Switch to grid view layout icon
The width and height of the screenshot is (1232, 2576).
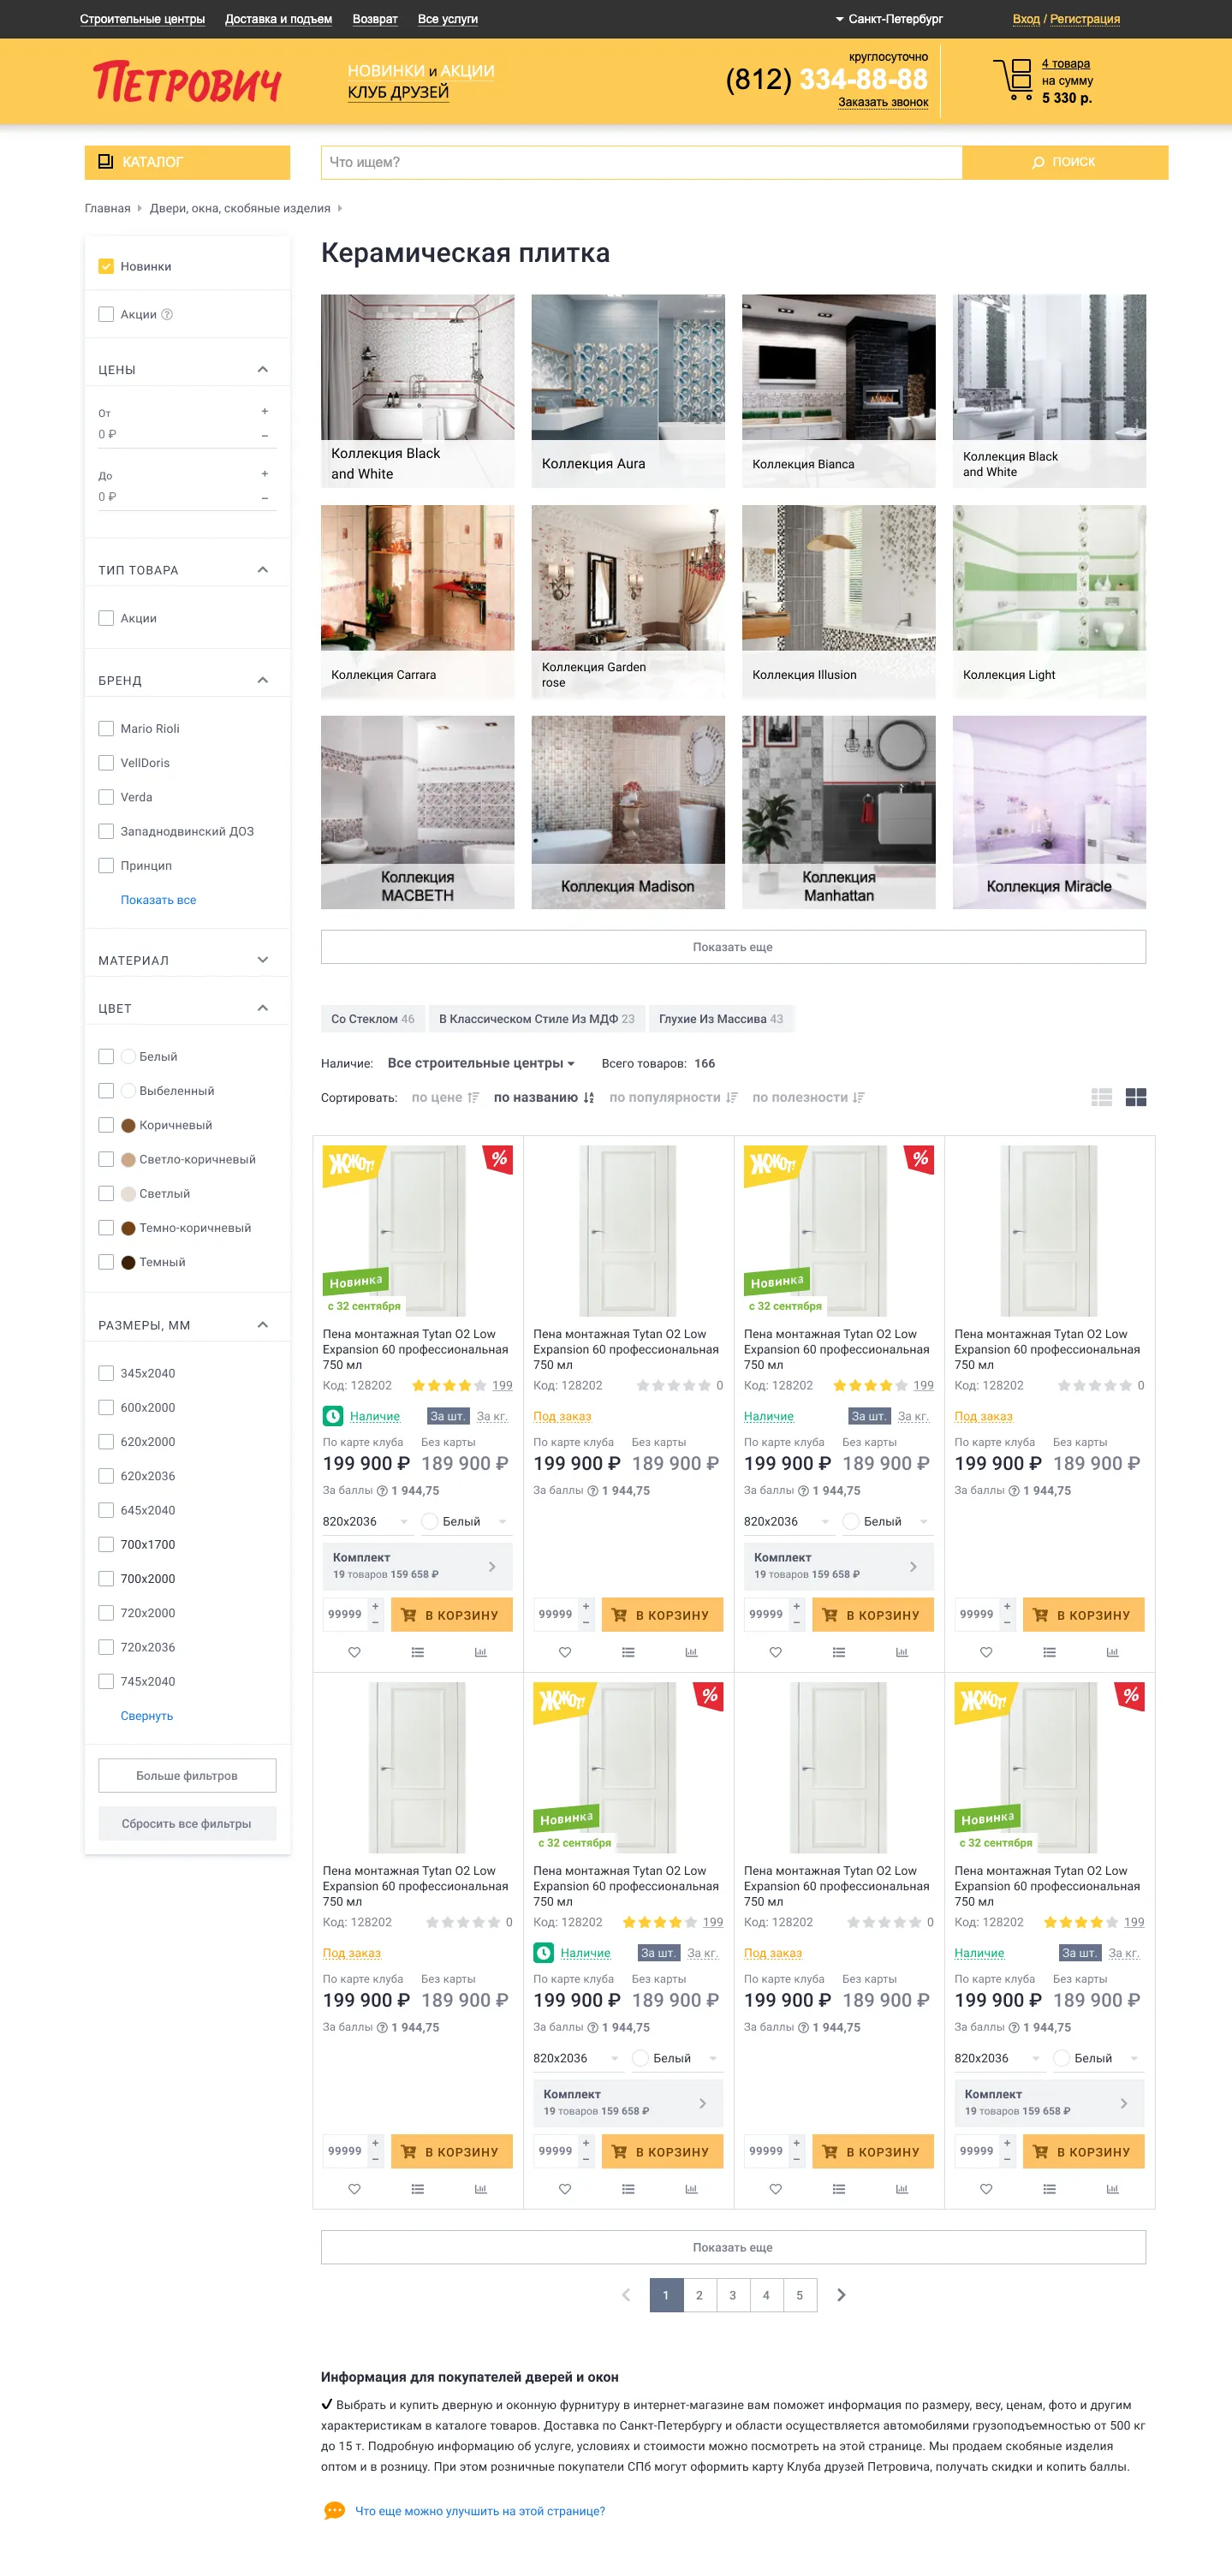[x=1136, y=1097]
